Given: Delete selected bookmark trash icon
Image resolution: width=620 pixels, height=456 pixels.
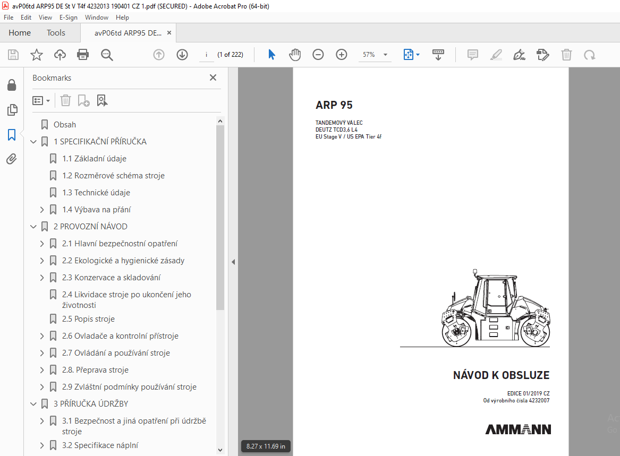Looking at the screenshot, I should pos(65,100).
